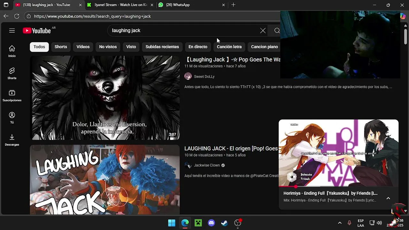Visit the Jackwise Clown channel name

(x=207, y=165)
